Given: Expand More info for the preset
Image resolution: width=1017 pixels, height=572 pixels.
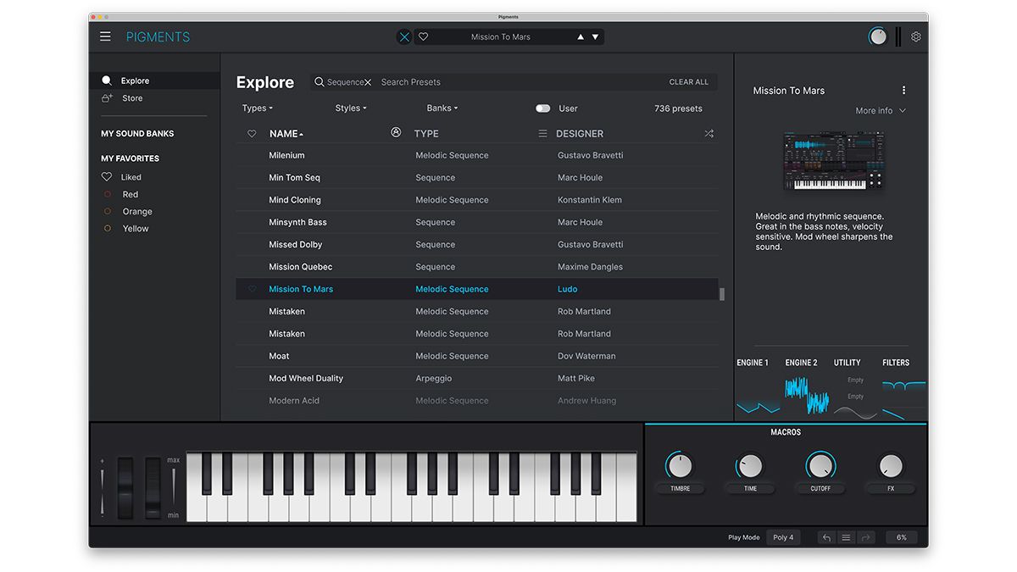Looking at the screenshot, I should pos(881,111).
